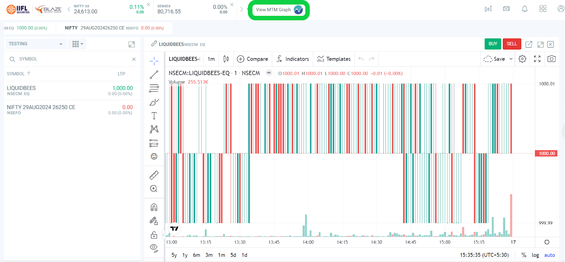Viewport: 565px width, 262px height.
Task: Open the funds wallet icon
Action: [506, 9]
